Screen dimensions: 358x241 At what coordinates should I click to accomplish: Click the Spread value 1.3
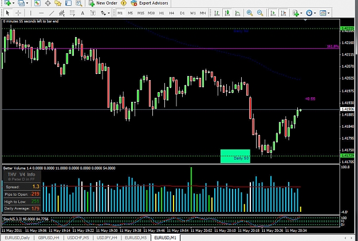[x=36, y=187]
